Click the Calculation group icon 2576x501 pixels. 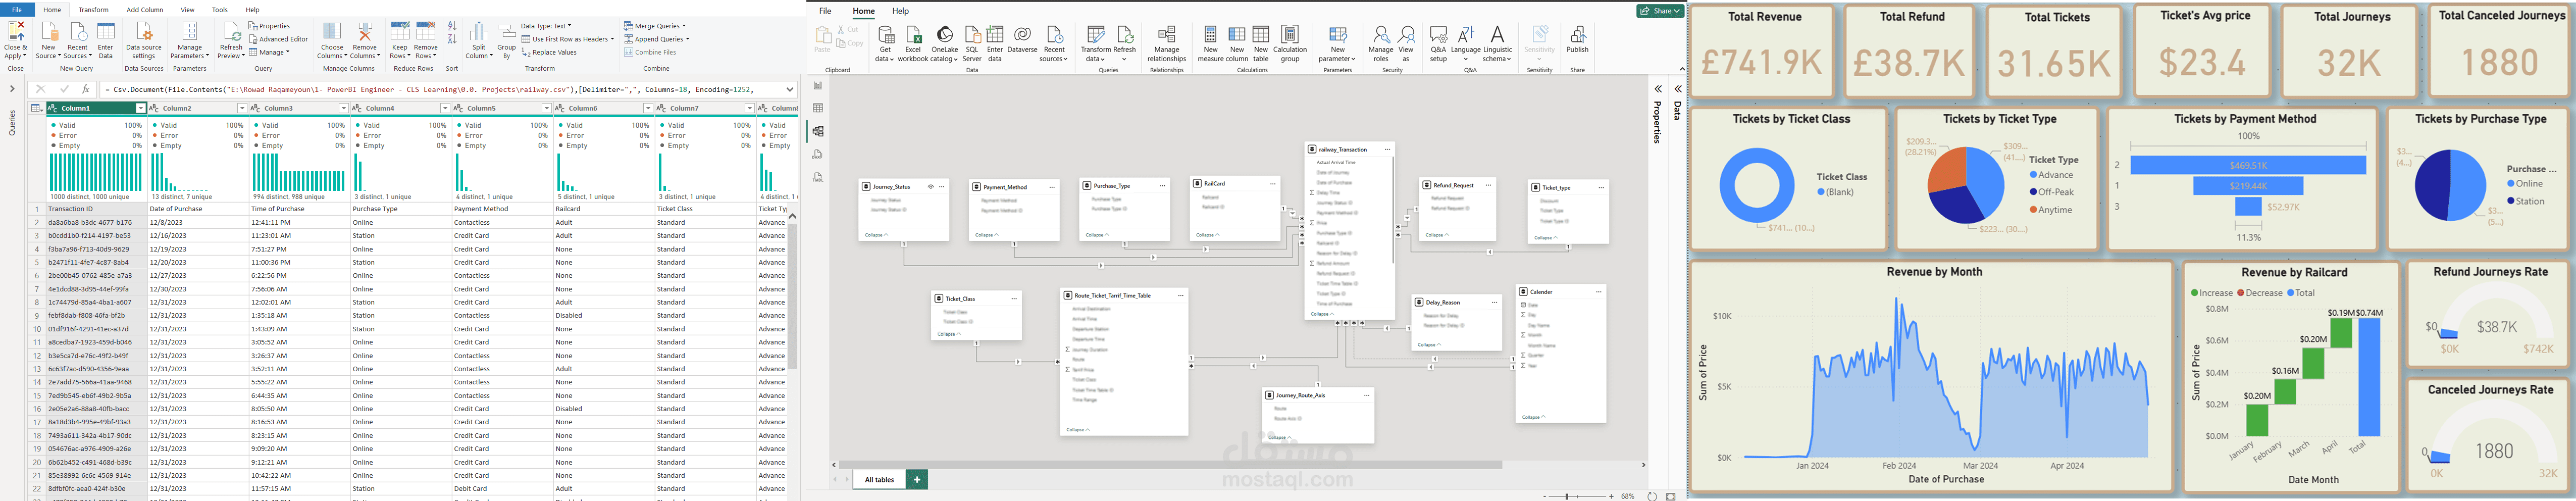click(x=1290, y=35)
